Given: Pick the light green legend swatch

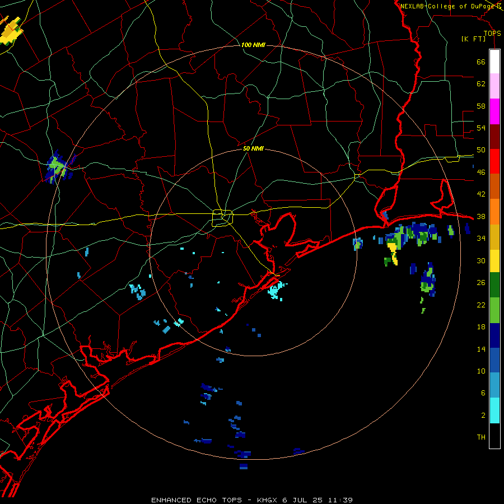Looking at the screenshot, I should click(x=494, y=310).
